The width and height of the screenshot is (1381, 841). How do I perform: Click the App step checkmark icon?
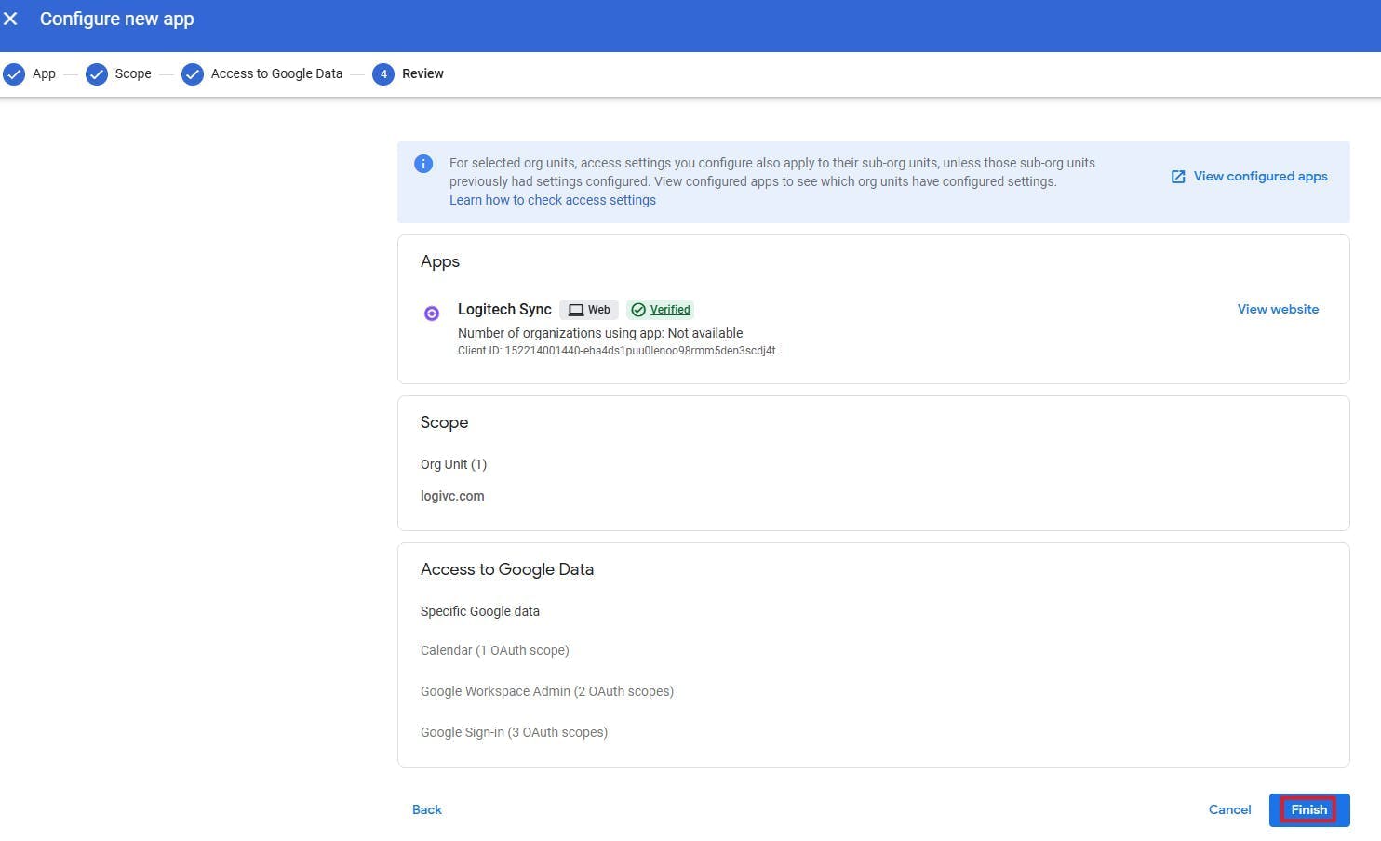pos(14,74)
